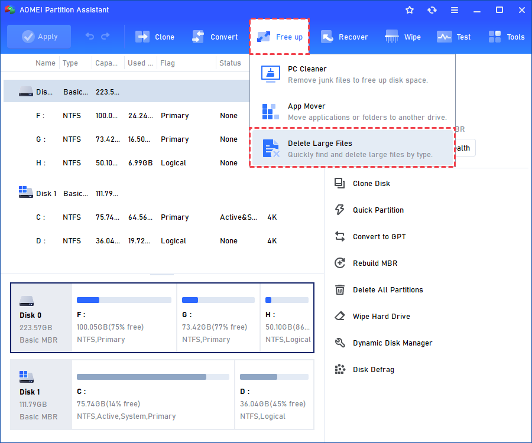Viewport: 532px width, 443px height.
Task: Click the star favorite icon in titlebar
Action: tap(410, 9)
